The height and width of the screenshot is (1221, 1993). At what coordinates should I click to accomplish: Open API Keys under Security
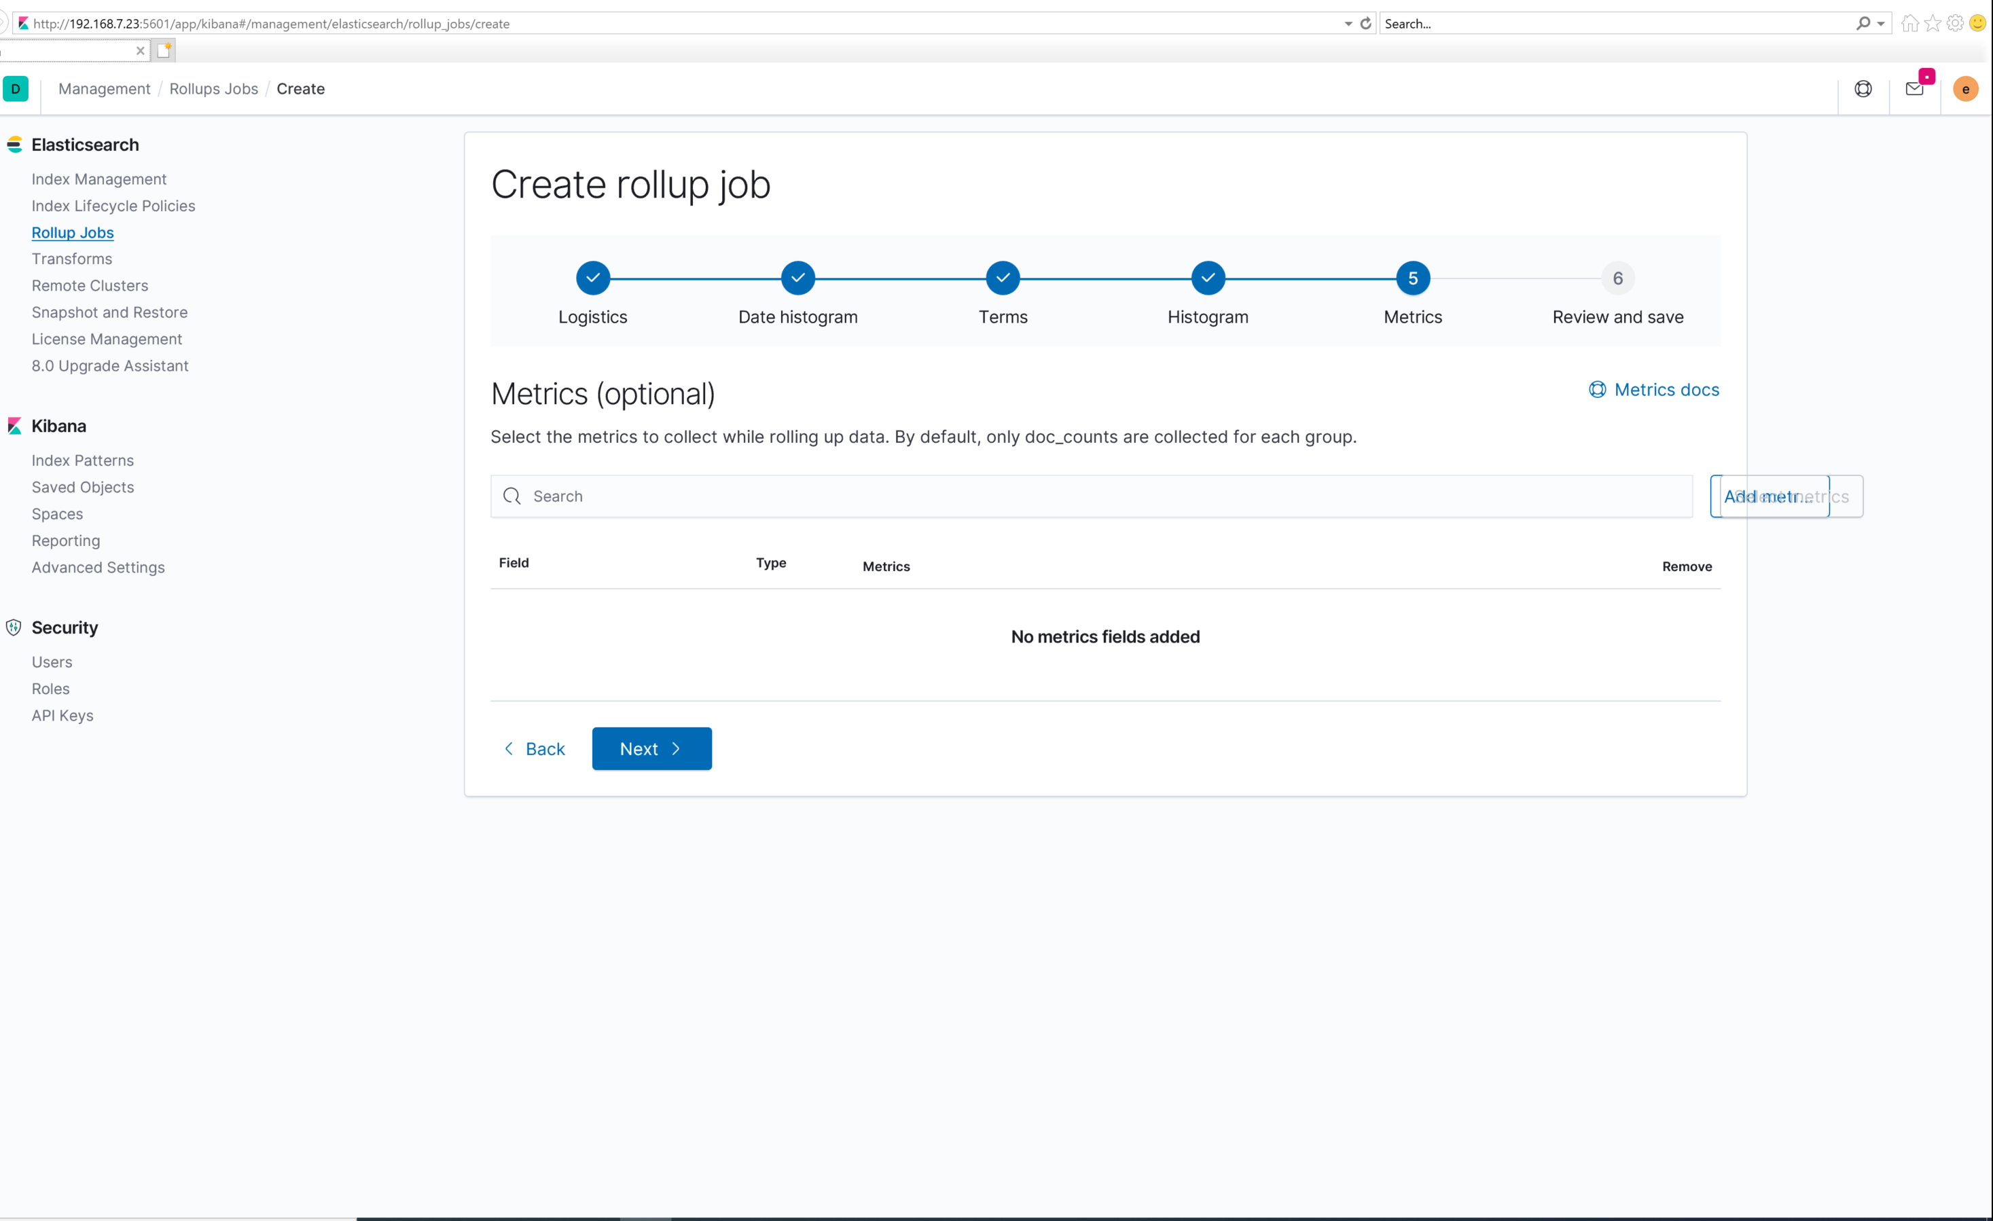[x=62, y=716]
